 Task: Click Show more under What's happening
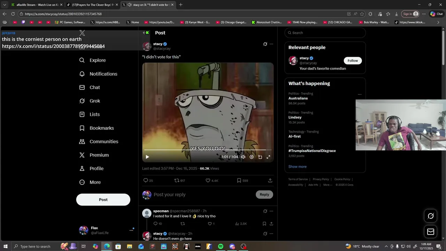point(298,167)
